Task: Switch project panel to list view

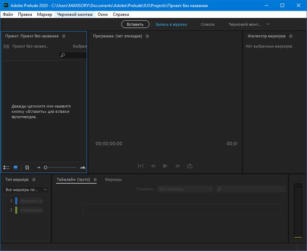Action: coord(6,167)
